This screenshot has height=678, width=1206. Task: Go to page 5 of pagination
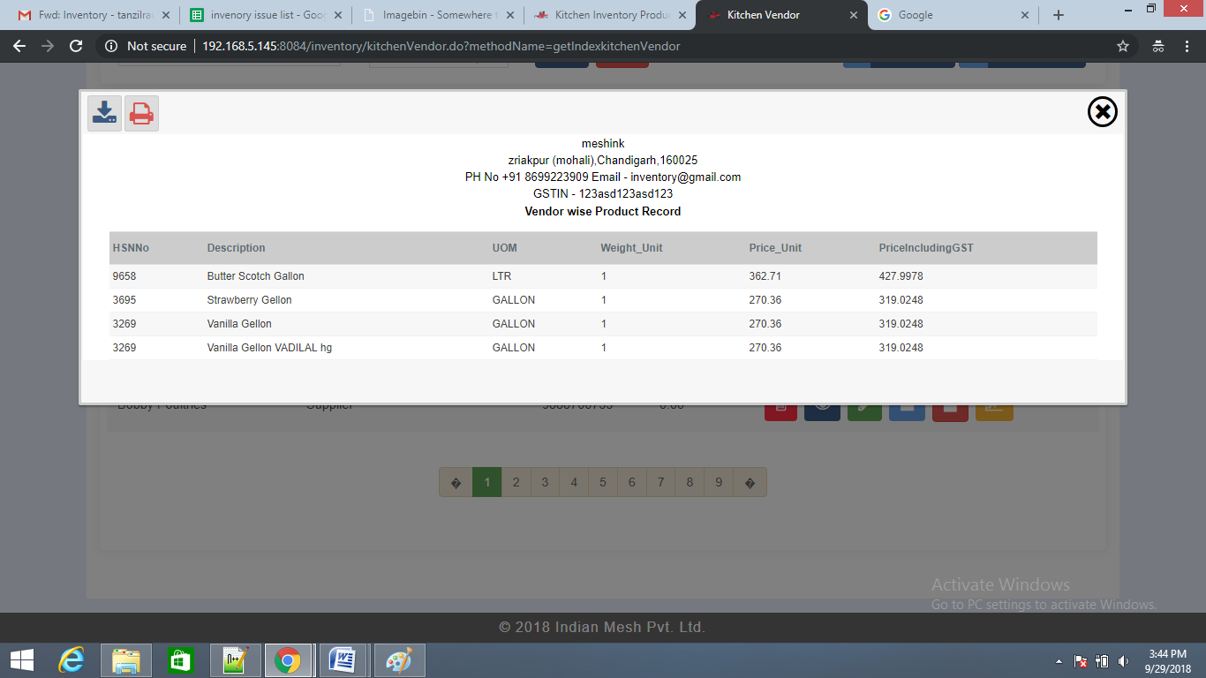pos(603,482)
